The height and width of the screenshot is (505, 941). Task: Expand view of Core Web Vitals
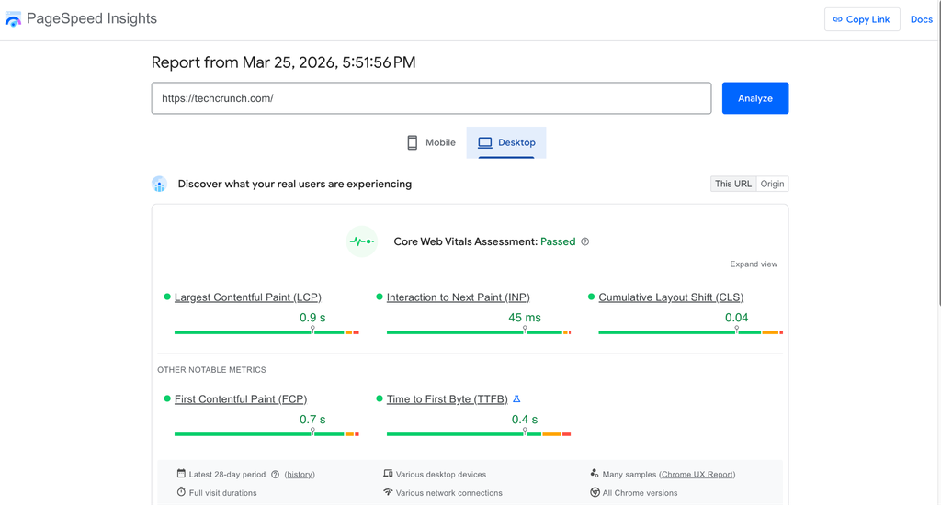pos(754,264)
